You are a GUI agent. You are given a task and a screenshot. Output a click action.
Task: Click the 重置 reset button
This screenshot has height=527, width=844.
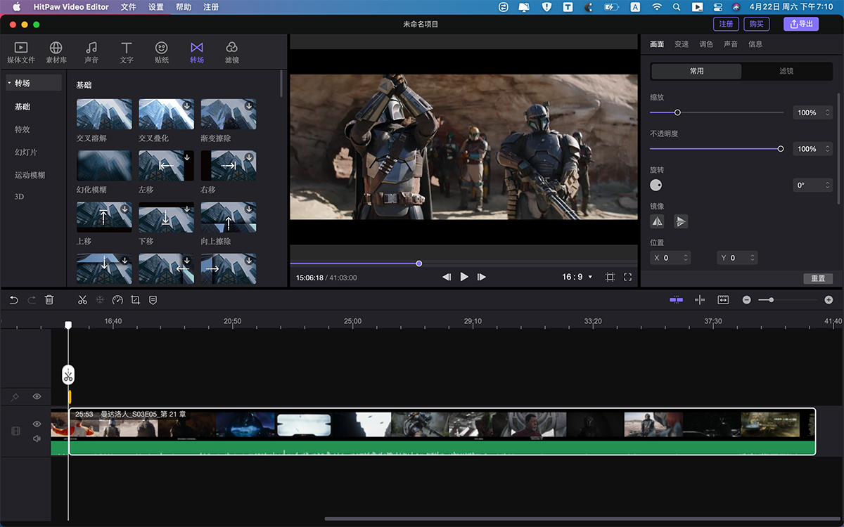tap(818, 278)
